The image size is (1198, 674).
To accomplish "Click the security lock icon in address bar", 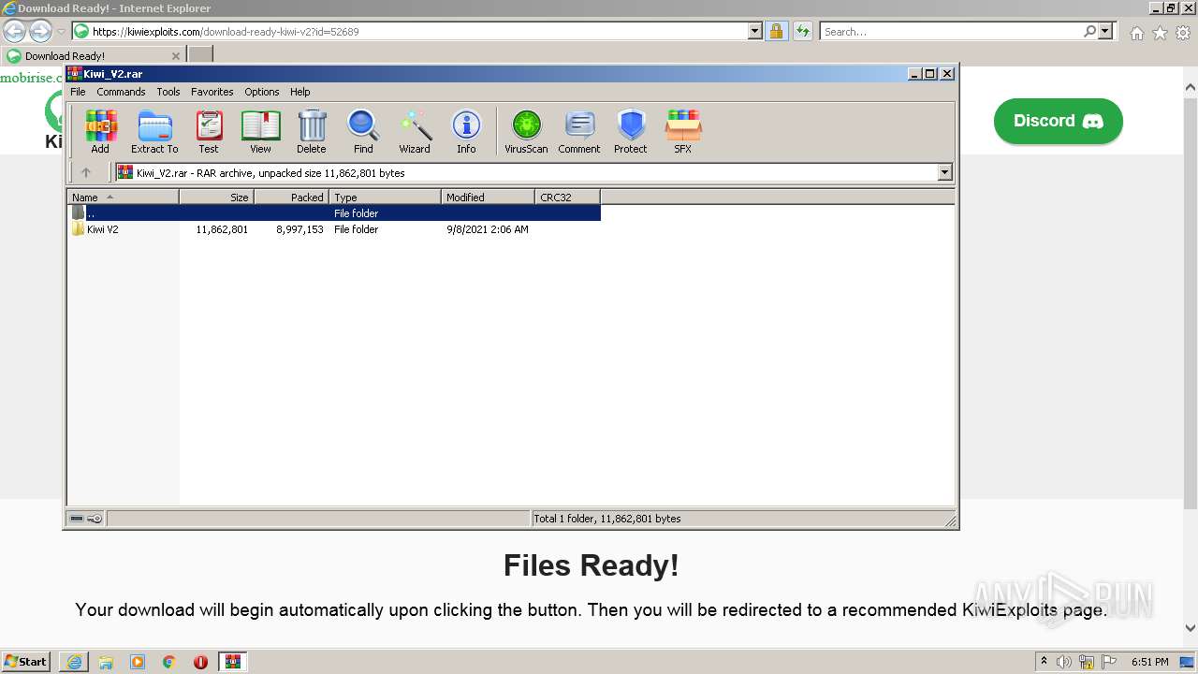I will (x=776, y=31).
